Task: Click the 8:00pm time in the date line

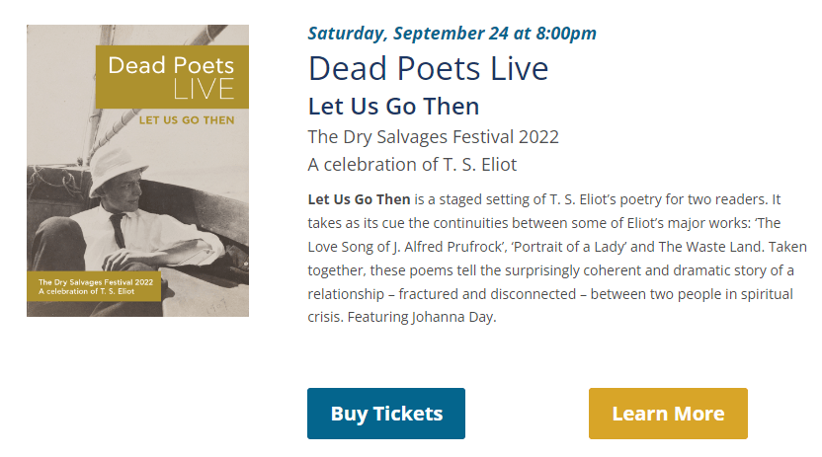Action: 566,33
